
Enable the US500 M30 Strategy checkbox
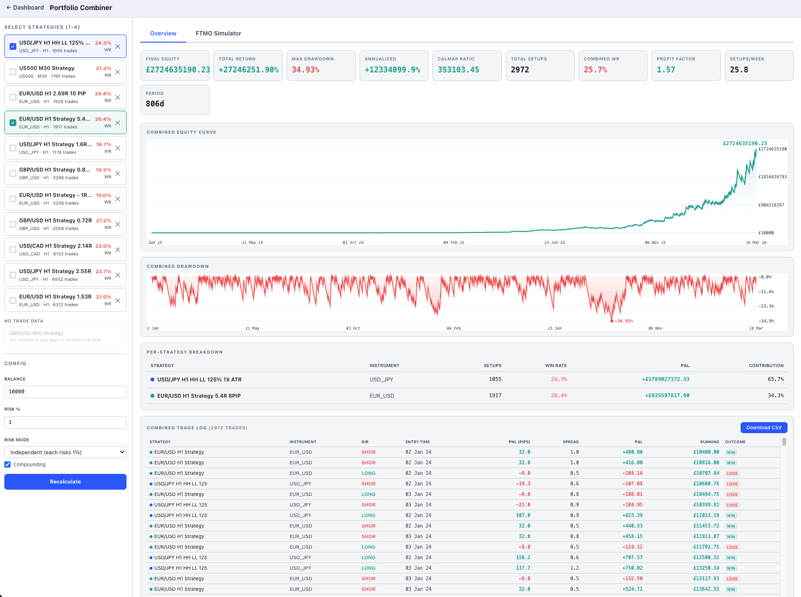12,71
